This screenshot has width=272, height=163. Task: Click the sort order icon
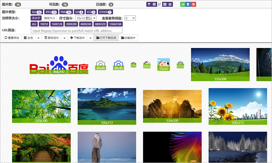160,4
